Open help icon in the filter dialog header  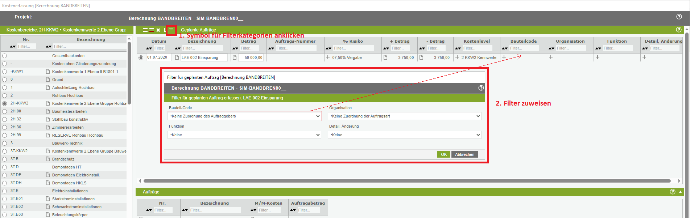[x=481, y=88]
